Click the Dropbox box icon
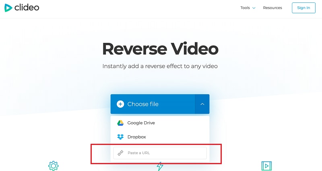The image size is (322, 171). click(x=120, y=137)
